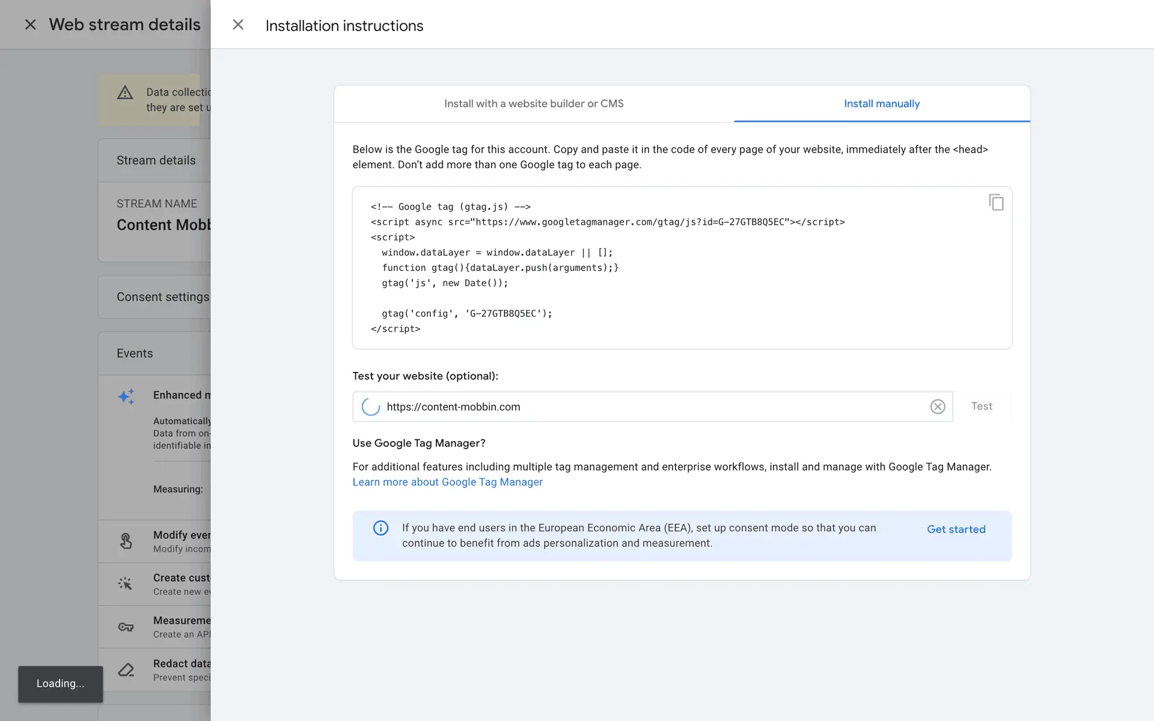Close the Installation instructions panel
1154x721 pixels.
click(x=238, y=25)
